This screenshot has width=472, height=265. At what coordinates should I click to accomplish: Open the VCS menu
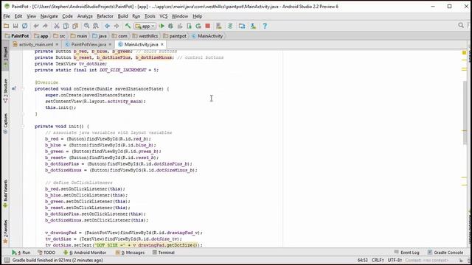tap(164, 16)
